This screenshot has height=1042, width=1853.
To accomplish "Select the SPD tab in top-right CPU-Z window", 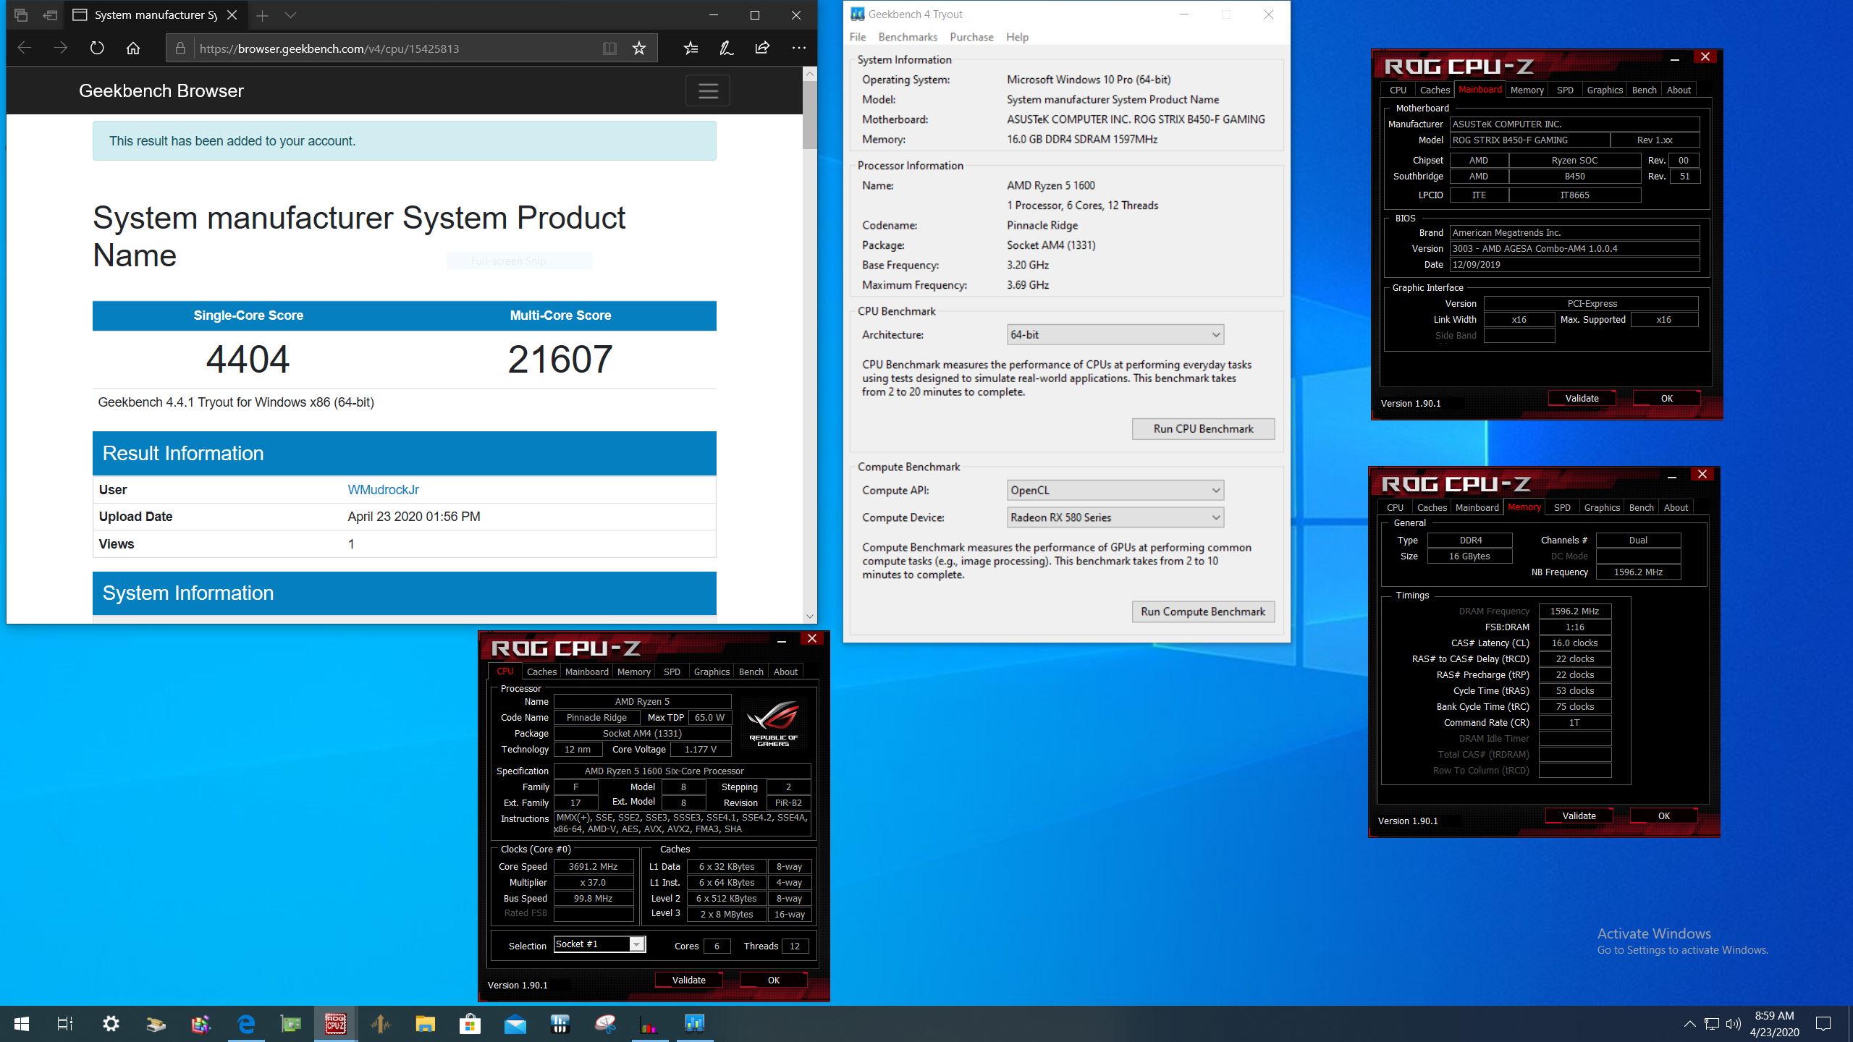I will click(1565, 90).
